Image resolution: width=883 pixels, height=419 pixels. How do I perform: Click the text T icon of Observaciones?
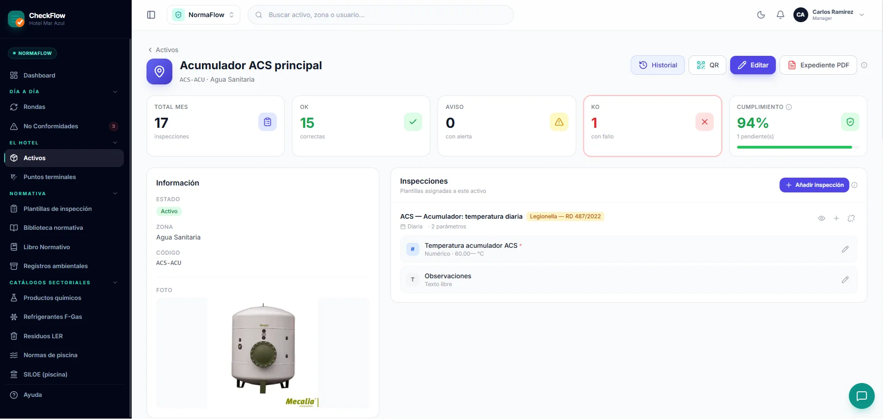413,280
